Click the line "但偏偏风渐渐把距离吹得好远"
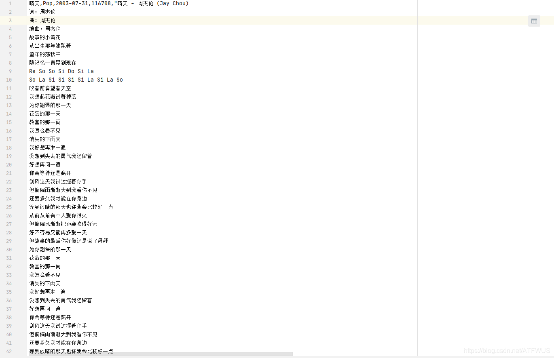The width and height of the screenshot is (554, 358). (63, 224)
